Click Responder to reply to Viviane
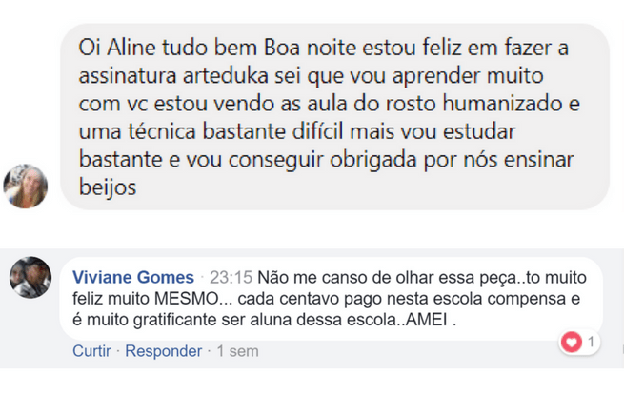 click(164, 351)
